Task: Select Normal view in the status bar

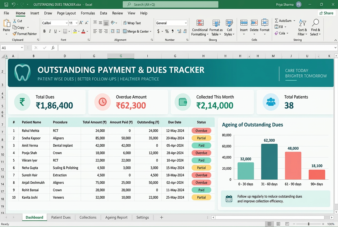Action: (269, 224)
